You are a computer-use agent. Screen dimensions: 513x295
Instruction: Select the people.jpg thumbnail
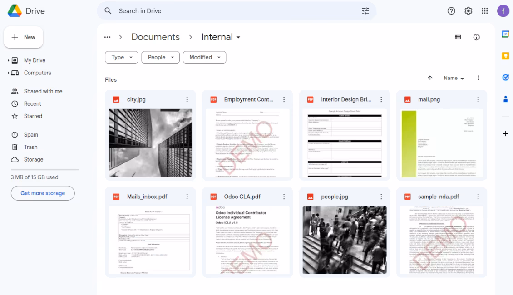(x=345, y=240)
